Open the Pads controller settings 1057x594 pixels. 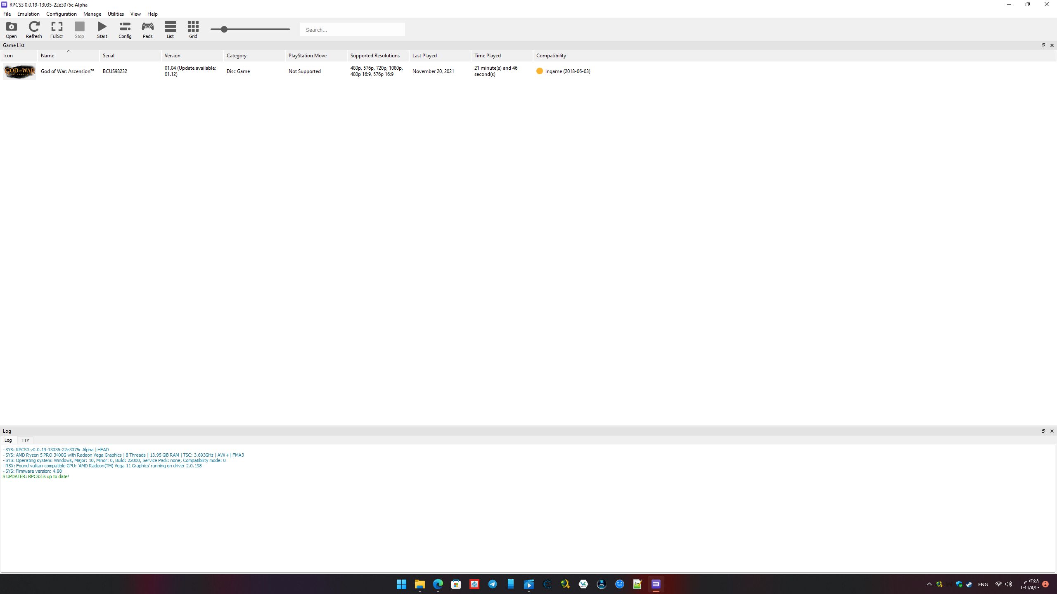(x=147, y=30)
